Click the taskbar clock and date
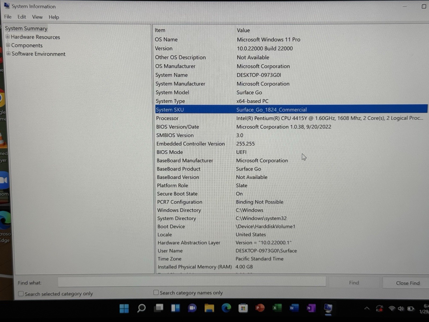The width and height of the screenshot is (429, 322). click(x=424, y=308)
